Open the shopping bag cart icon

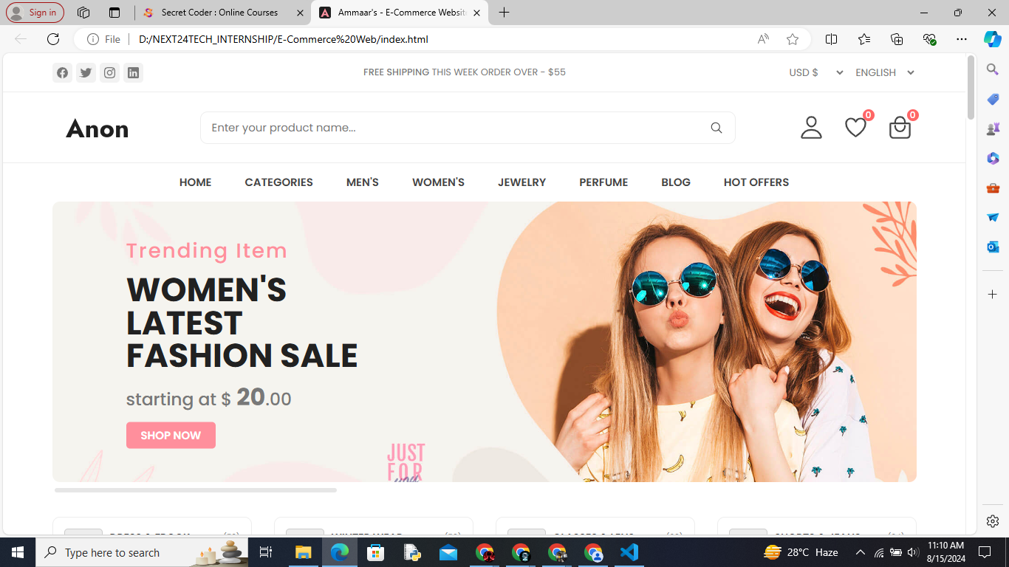900,127
